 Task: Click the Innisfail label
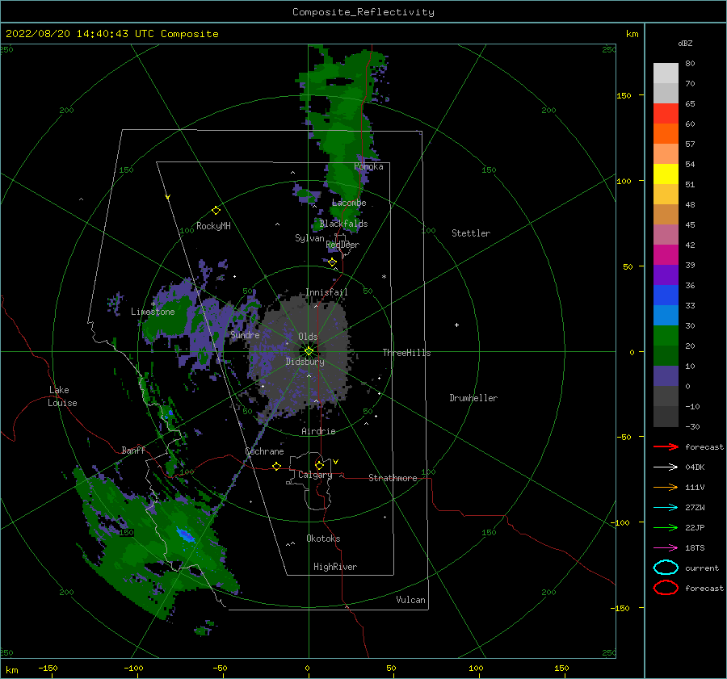click(x=326, y=292)
